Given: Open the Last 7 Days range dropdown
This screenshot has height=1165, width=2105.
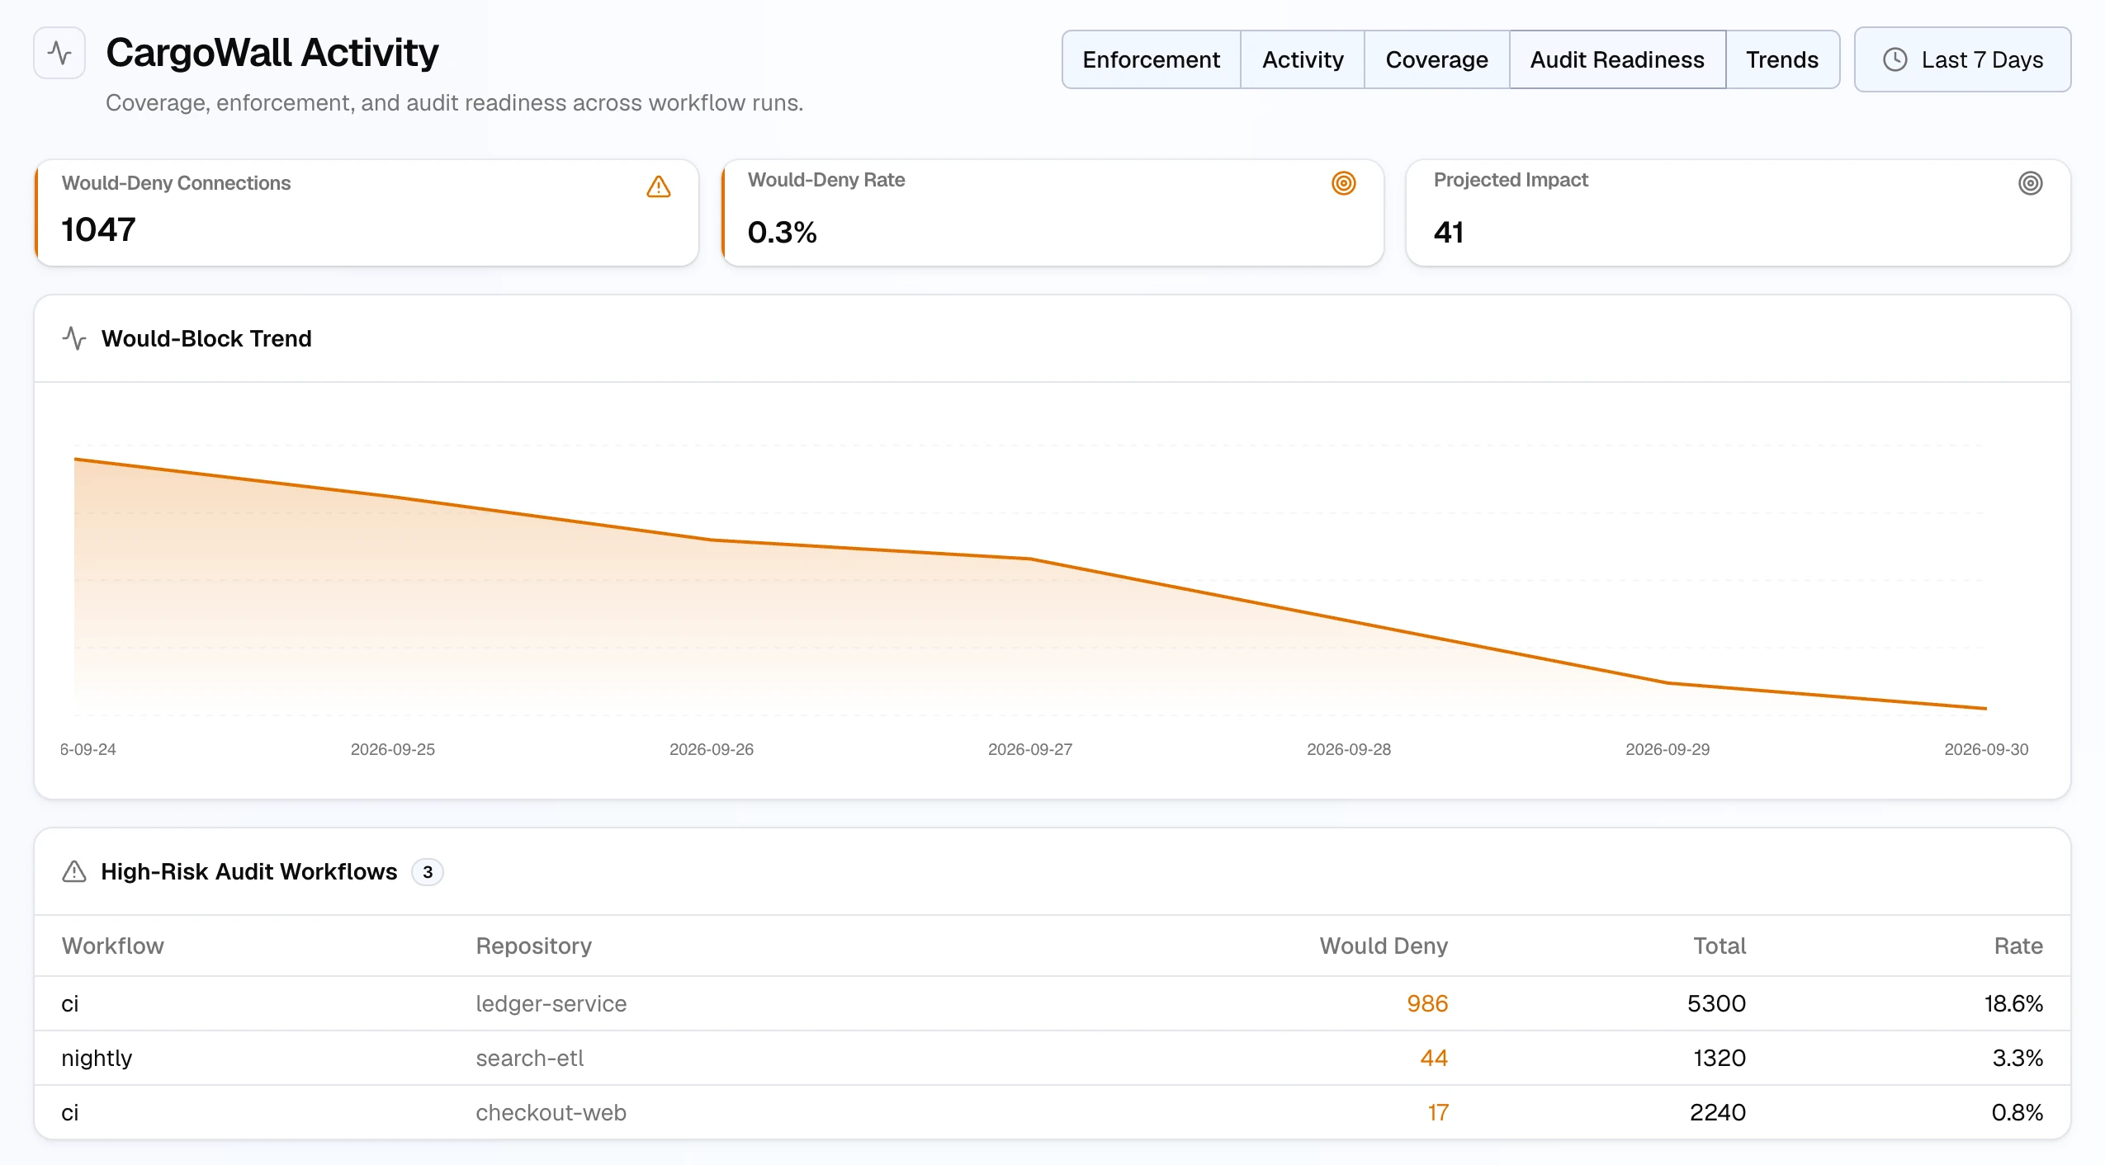Looking at the screenshot, I should point(1962,59).
